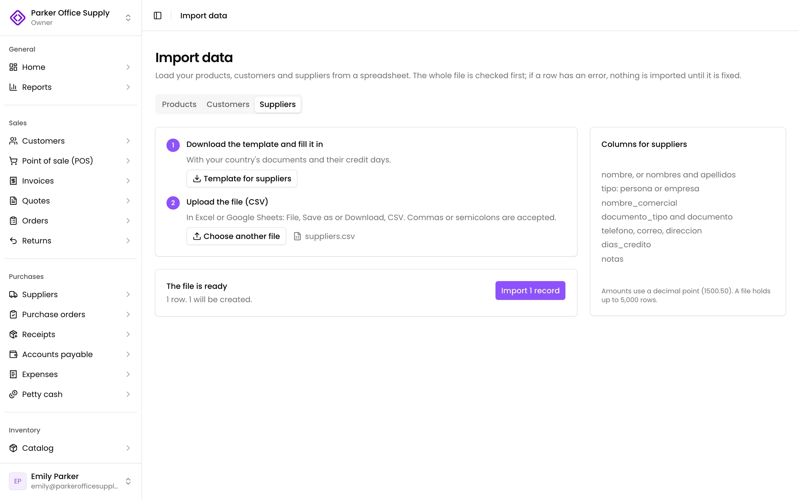799x499 pixels.
Task: Open Purchase orders in the sidebar
Action: pos(71,315)
